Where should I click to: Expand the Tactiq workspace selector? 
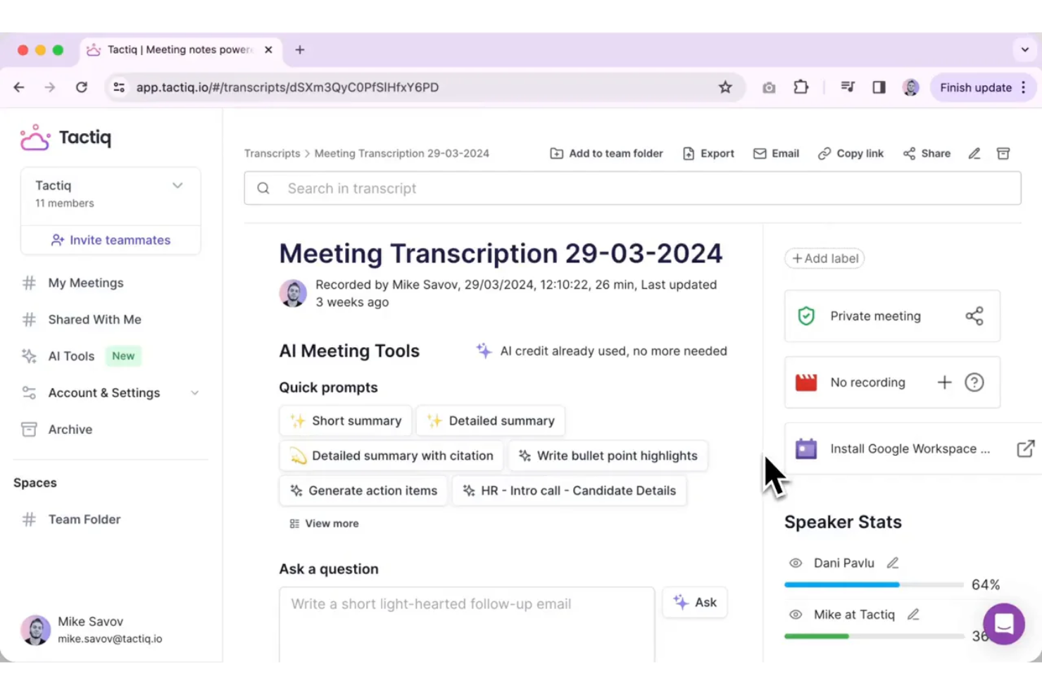coord(177,185)
